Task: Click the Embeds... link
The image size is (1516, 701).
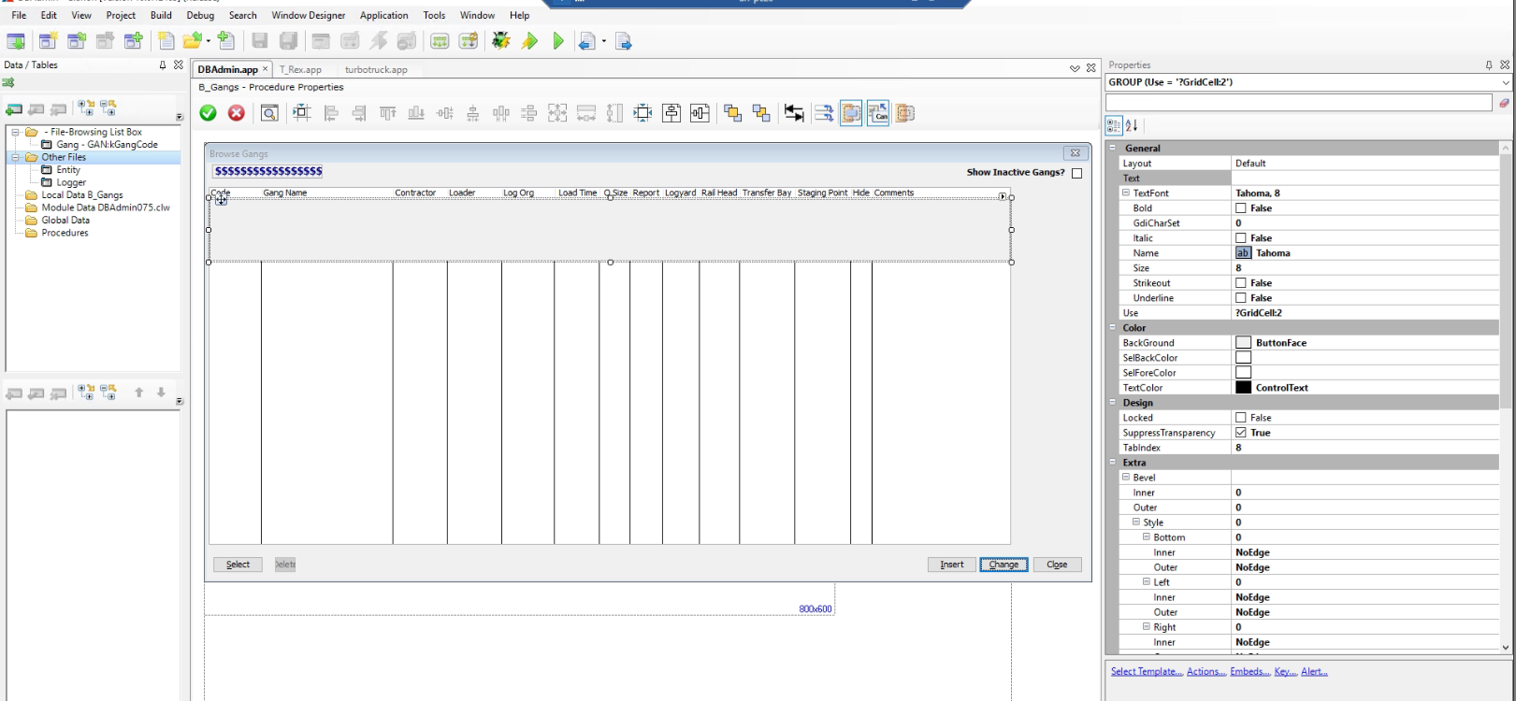Action: click(x=1249, y=671)
